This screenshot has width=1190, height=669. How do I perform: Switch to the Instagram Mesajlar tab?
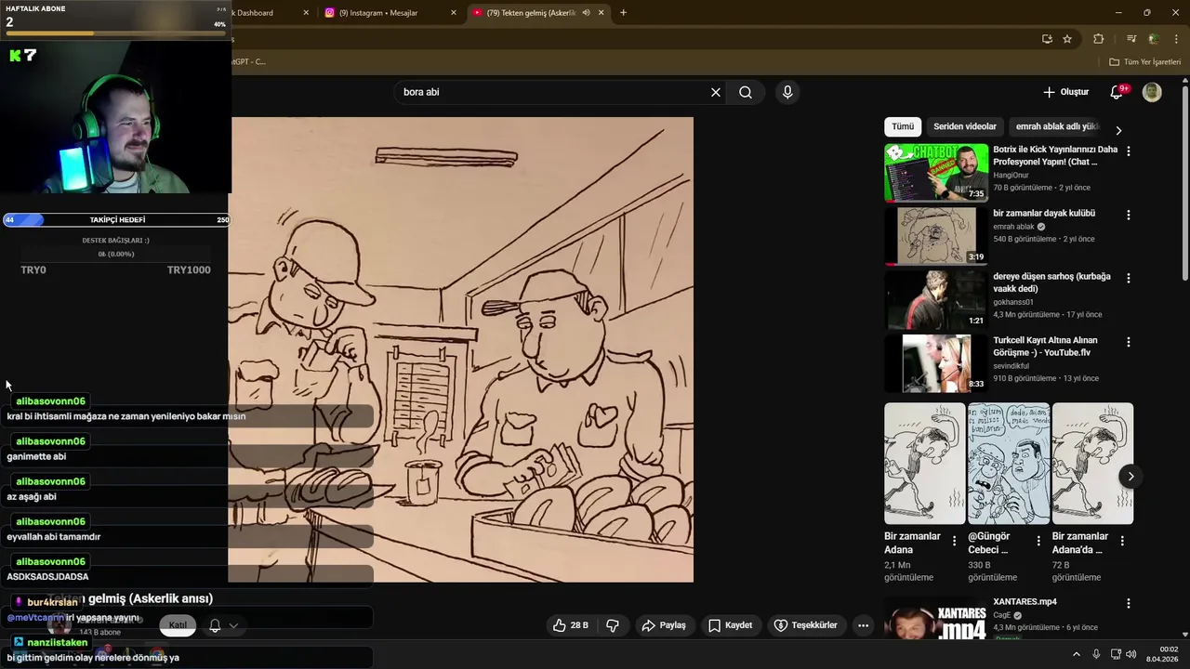click(x=388, y=13)
